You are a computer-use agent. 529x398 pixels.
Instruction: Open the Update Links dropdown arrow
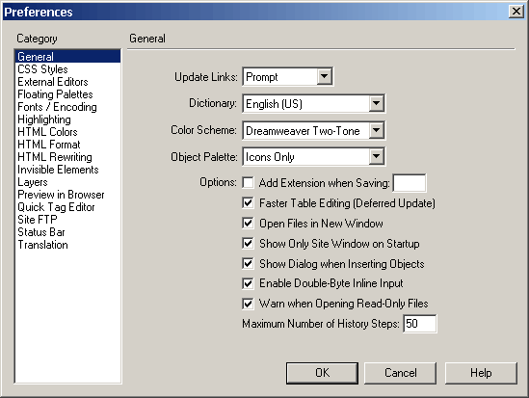click(324, 76)
